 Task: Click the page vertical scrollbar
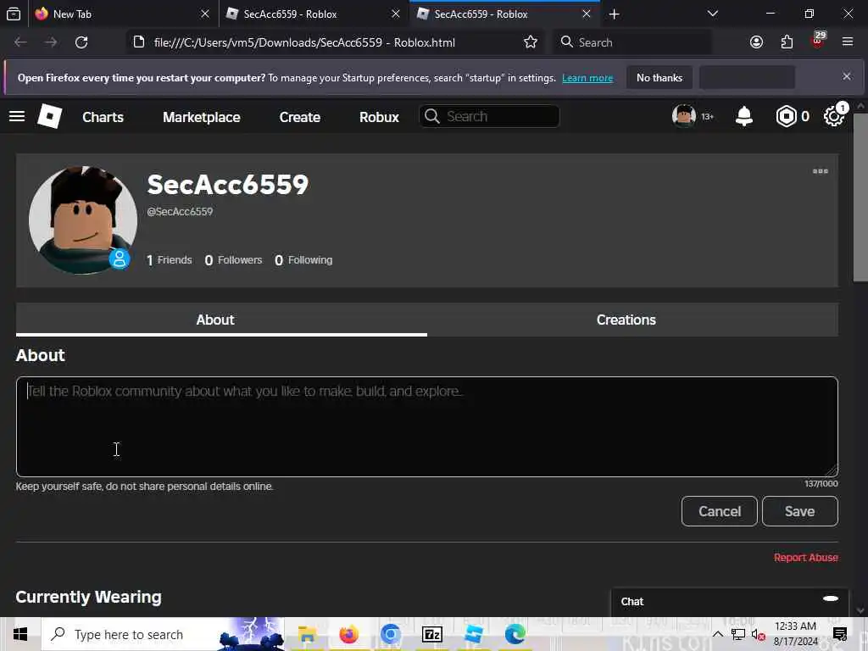coord(860,197)
